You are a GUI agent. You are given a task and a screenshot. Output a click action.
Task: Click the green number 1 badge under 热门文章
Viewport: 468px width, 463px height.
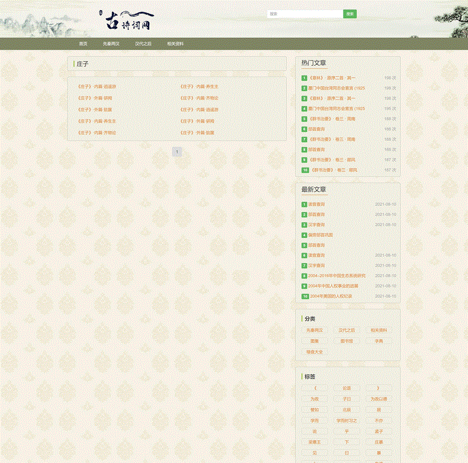pyautogui.click(x=304, y=78)
